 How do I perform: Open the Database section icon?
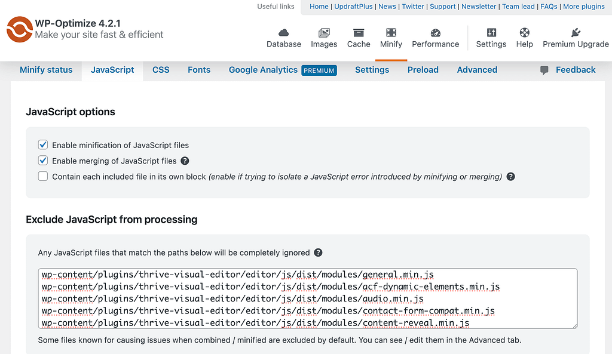tap(284, 32)
